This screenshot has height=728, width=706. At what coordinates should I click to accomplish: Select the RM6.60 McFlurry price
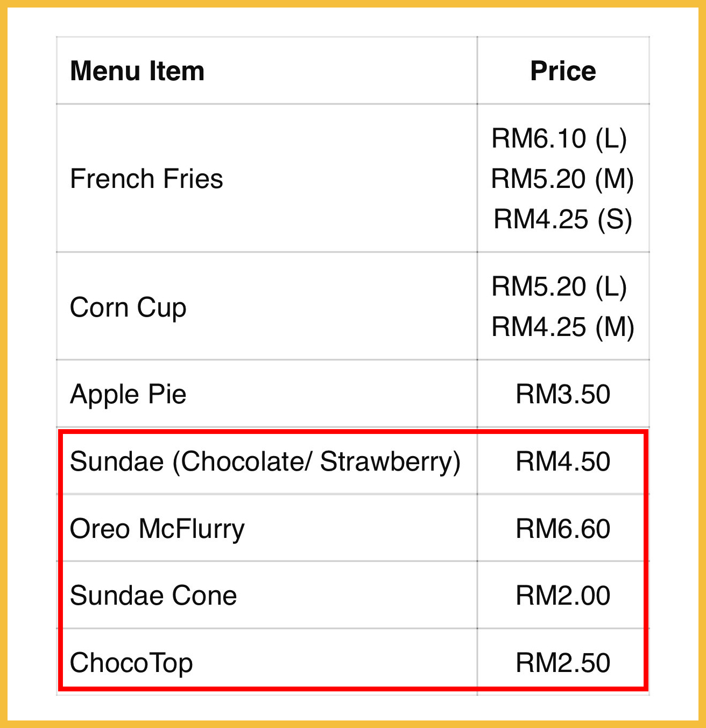coord(563,529)
